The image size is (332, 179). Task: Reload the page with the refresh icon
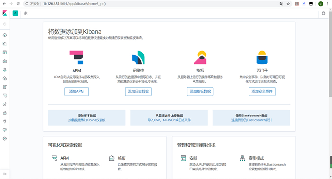pyautogui.click(x=18, y=4)
